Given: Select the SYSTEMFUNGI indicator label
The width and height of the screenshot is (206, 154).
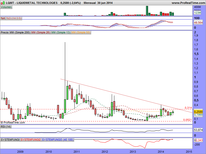Looking at the screenshot, I should coord(10,140).
